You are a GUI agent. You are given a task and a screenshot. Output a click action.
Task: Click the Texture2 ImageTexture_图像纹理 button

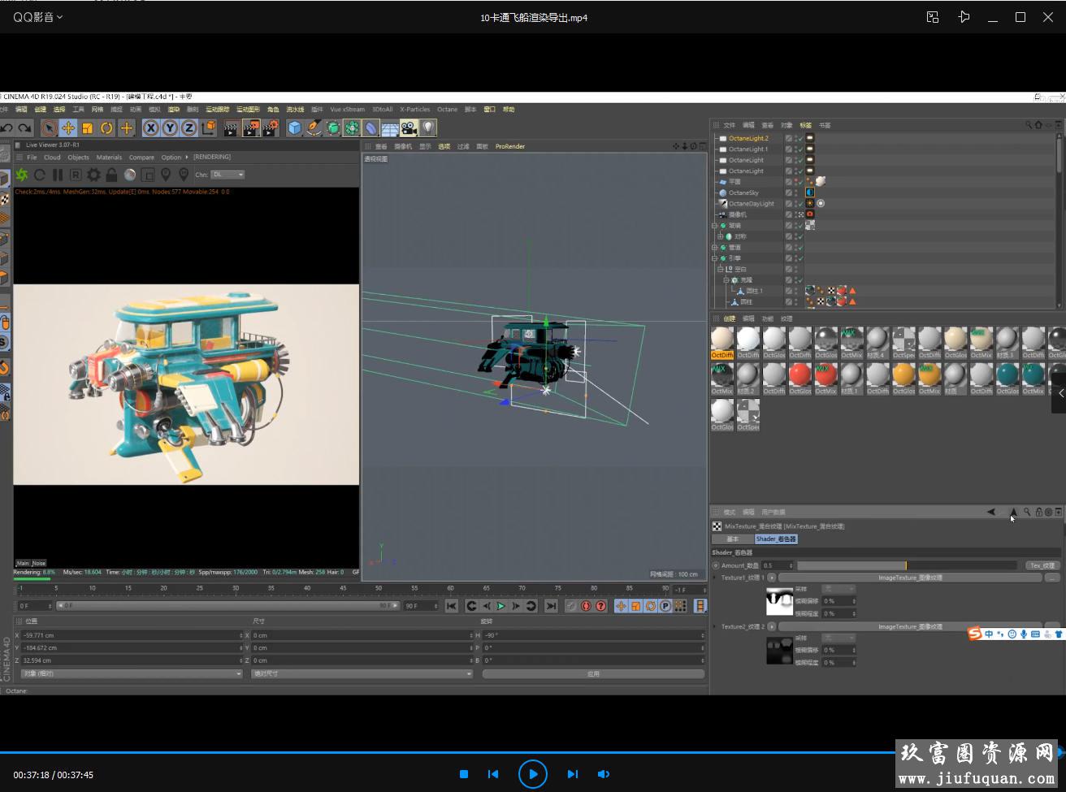(910, 626)
